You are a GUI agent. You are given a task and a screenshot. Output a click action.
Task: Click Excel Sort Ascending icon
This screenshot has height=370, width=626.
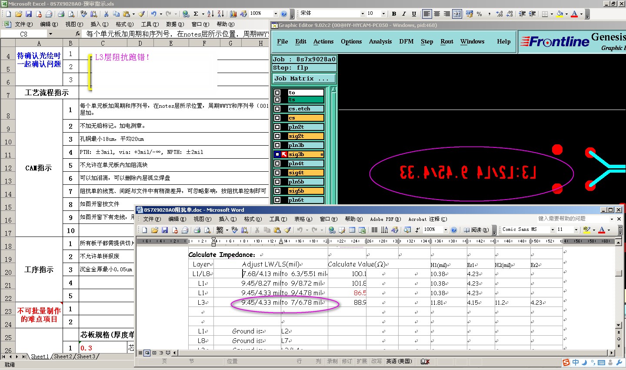click(210, 14)
